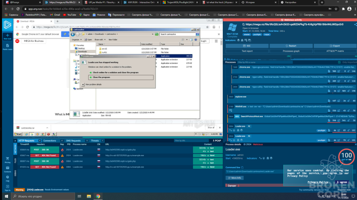
Task: Click the copy Command line icon
Action: 242,167
